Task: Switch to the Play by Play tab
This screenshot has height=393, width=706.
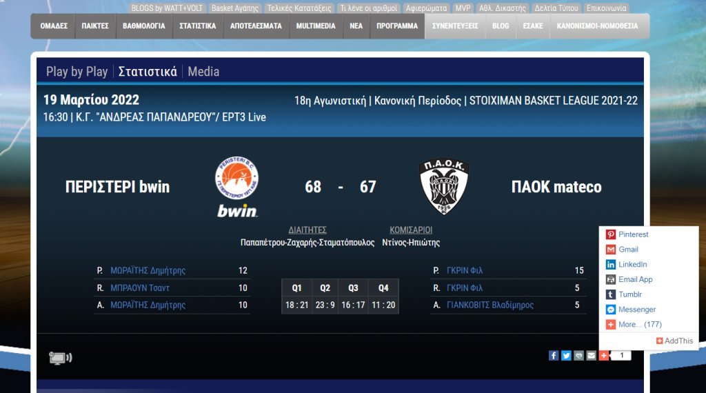Action: click(77, 72)
